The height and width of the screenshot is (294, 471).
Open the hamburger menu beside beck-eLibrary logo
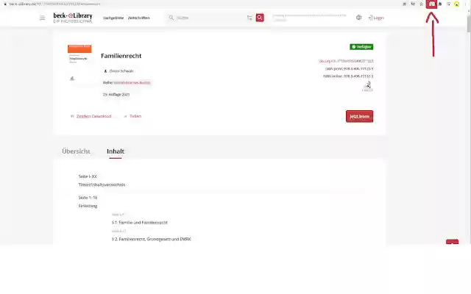(43, 18)
